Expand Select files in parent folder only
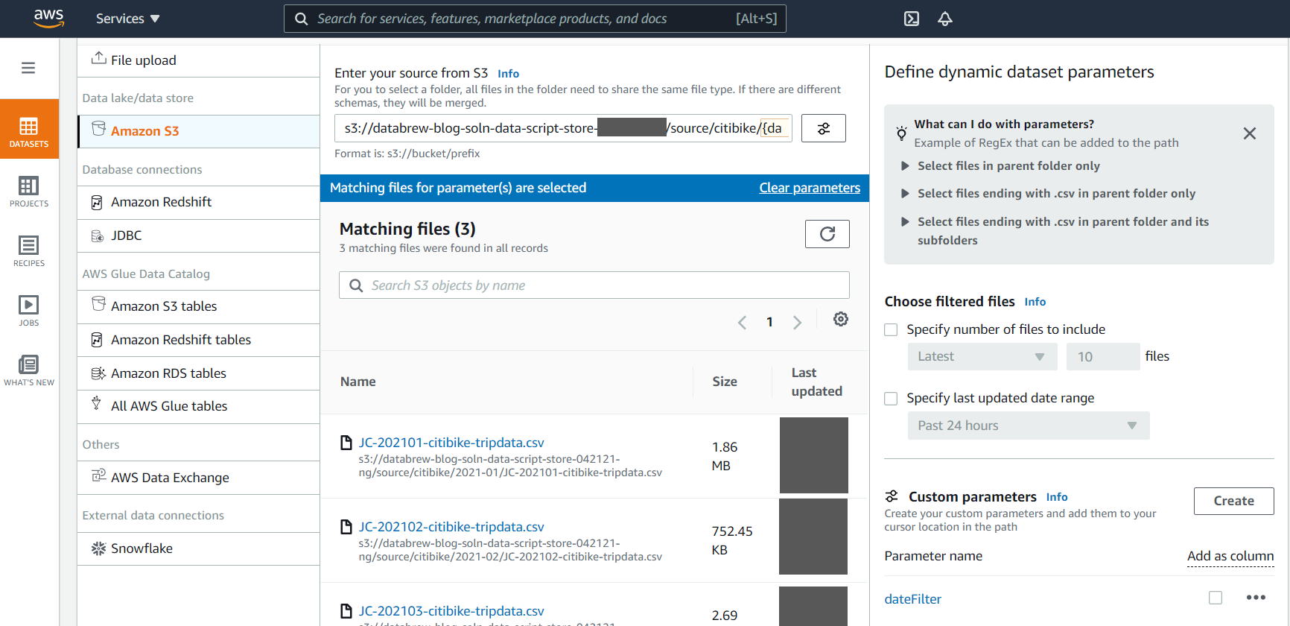 (905, 166)
